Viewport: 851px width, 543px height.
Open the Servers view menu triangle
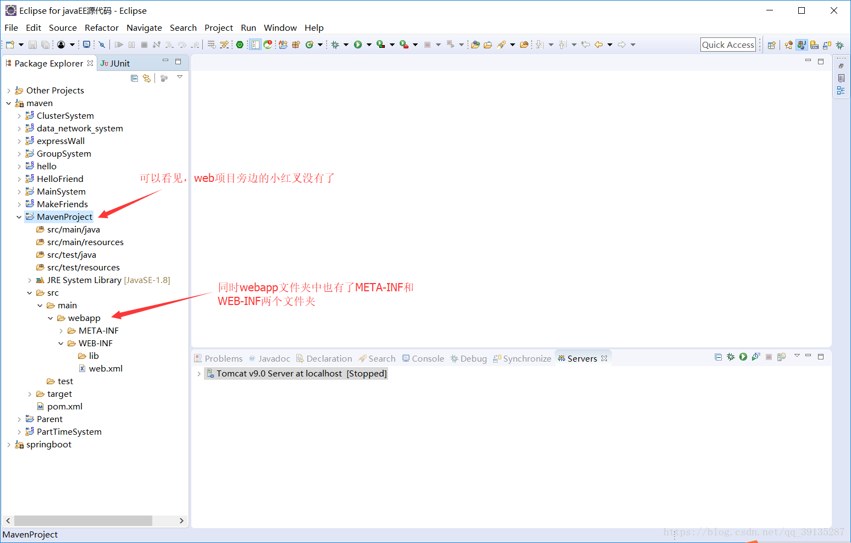[797, 356]
